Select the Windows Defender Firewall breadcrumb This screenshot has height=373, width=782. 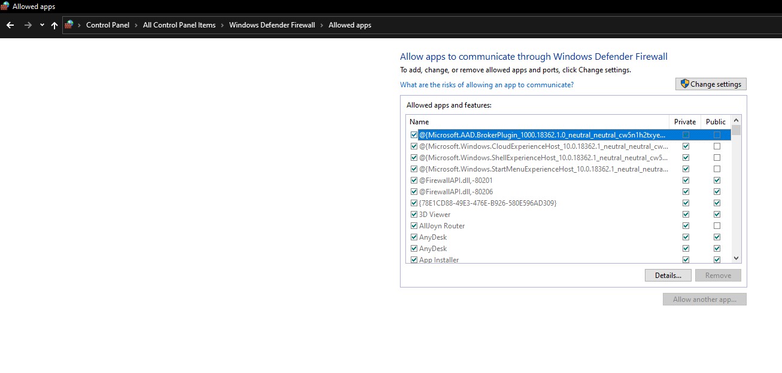[x=272, y=25]
